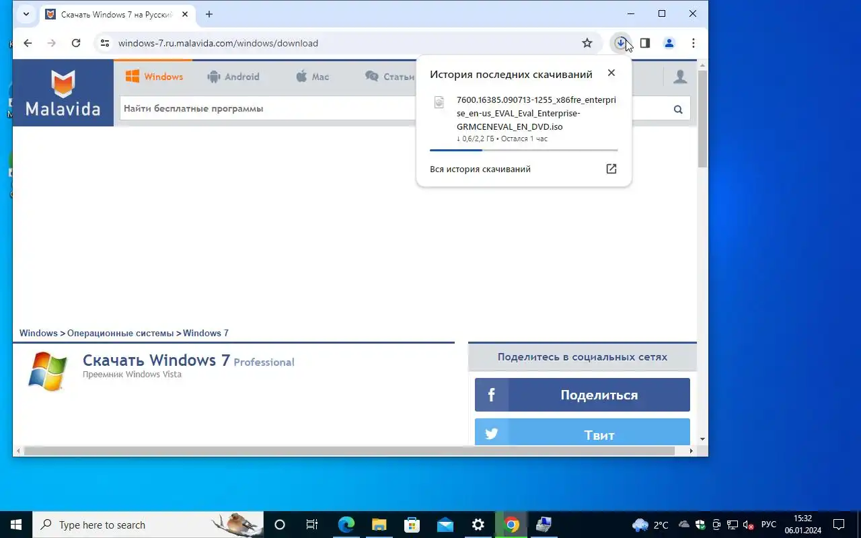Toggle the downloads toolbar icon
The image size is (861, 538).
(620, 43)
